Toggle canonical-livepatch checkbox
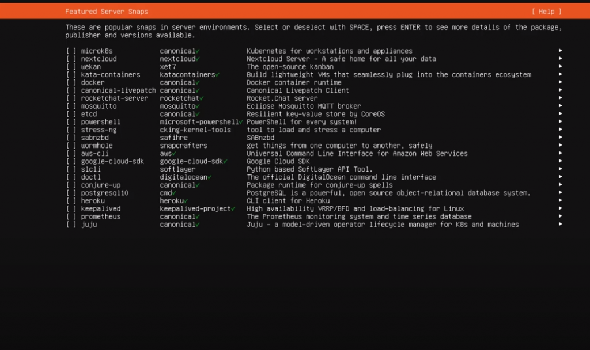590x350 pixels. tap(71, 90)
